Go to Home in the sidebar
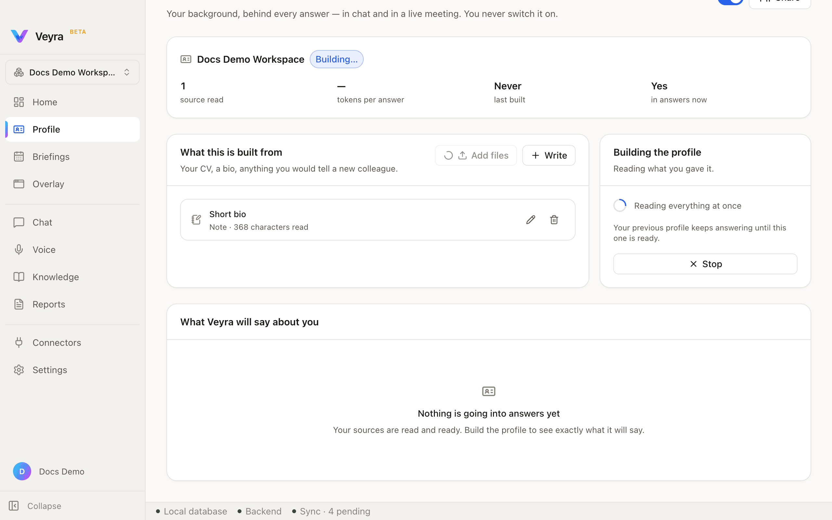The width and height of the screenshot is (832, 520). 72,102
